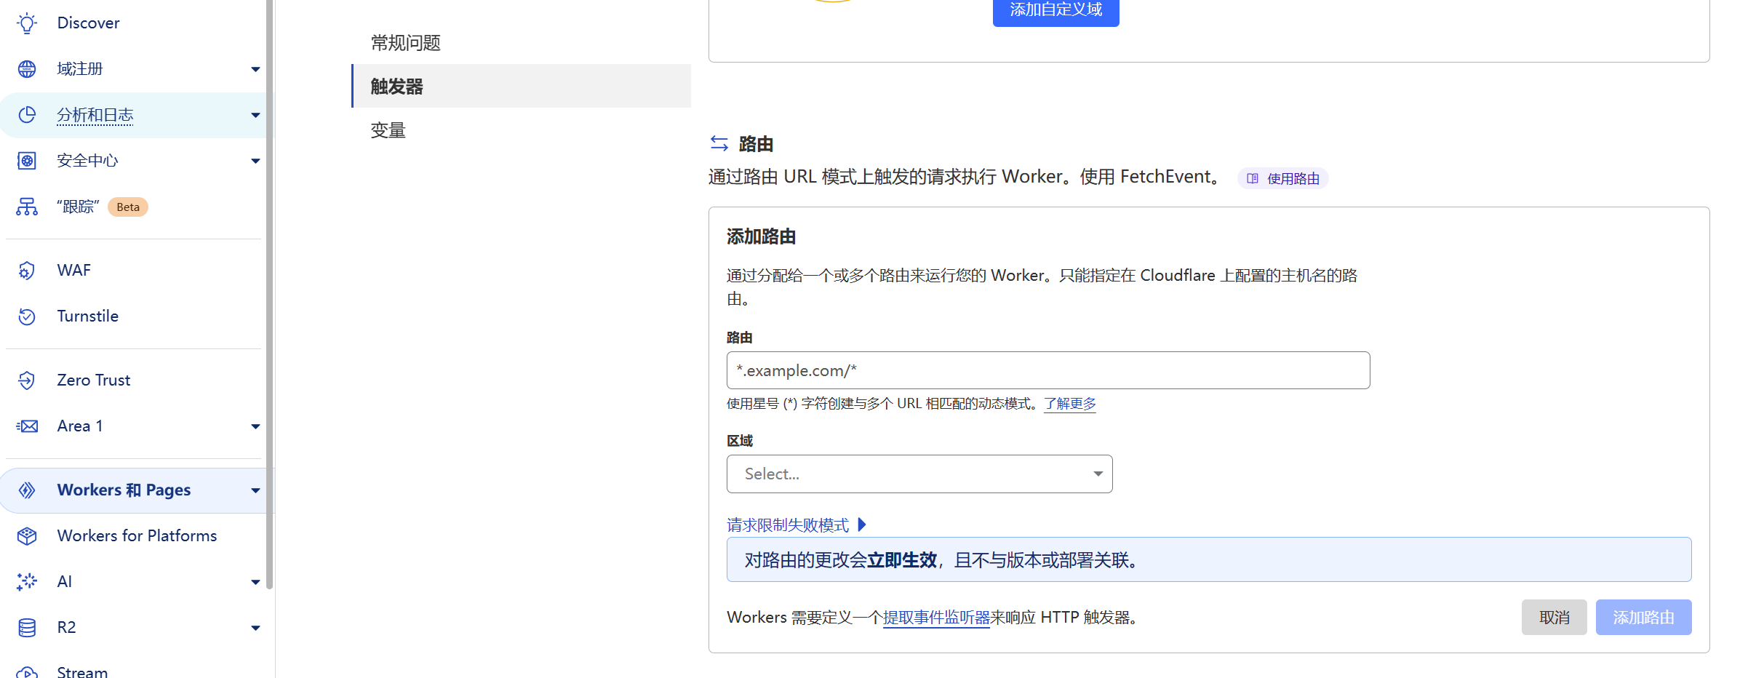Click the 分析和日志 pie chart icon

tap(27, 115)
